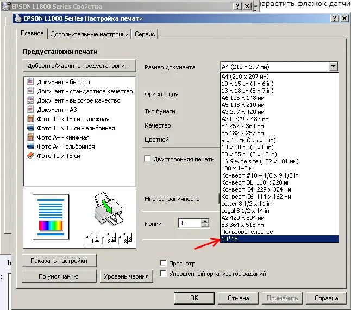Click the collate pages 1-2-3 icon

coord(109,238)
